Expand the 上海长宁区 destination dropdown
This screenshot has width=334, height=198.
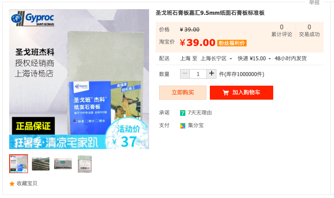[216, 58]
